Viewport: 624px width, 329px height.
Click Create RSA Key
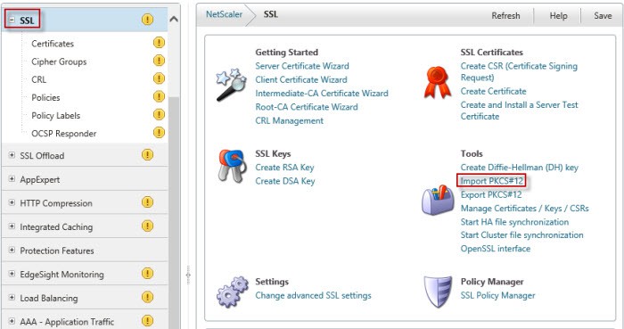(284, 168)
